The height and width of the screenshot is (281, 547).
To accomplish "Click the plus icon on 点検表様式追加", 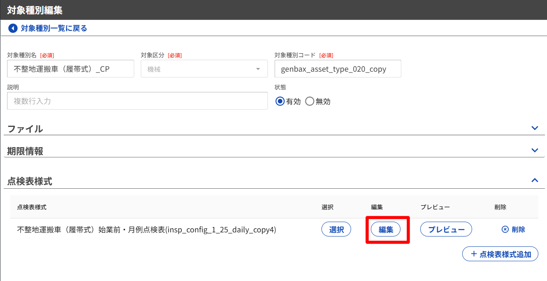I will coord(473,254).
